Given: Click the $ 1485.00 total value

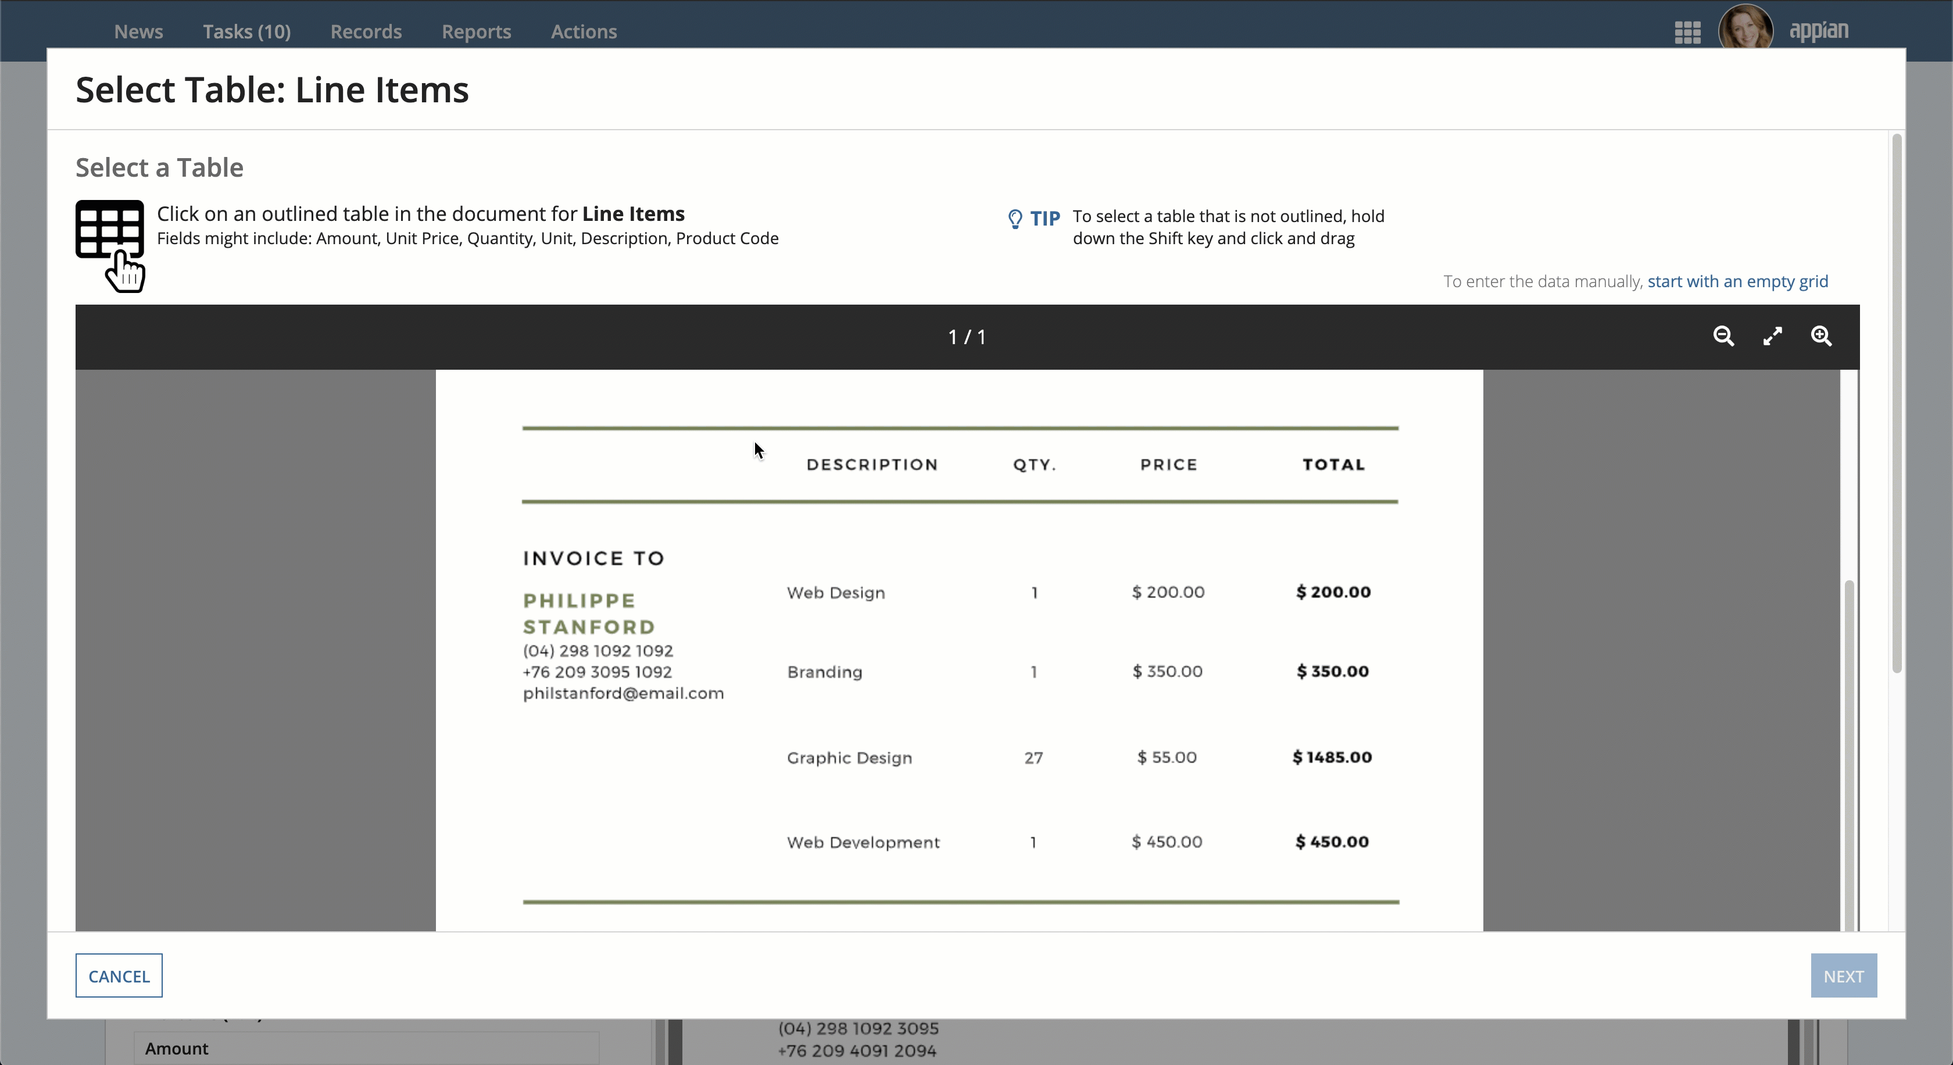Looking at the screenshot, I should [1332, 757].
